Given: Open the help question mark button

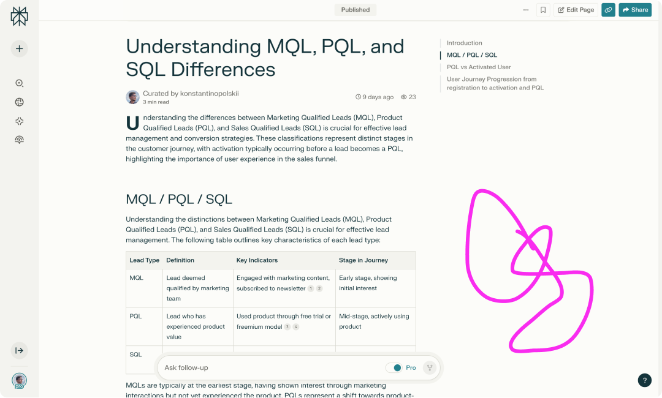Looking at the screenshot, I should click(x=644, y=380).
